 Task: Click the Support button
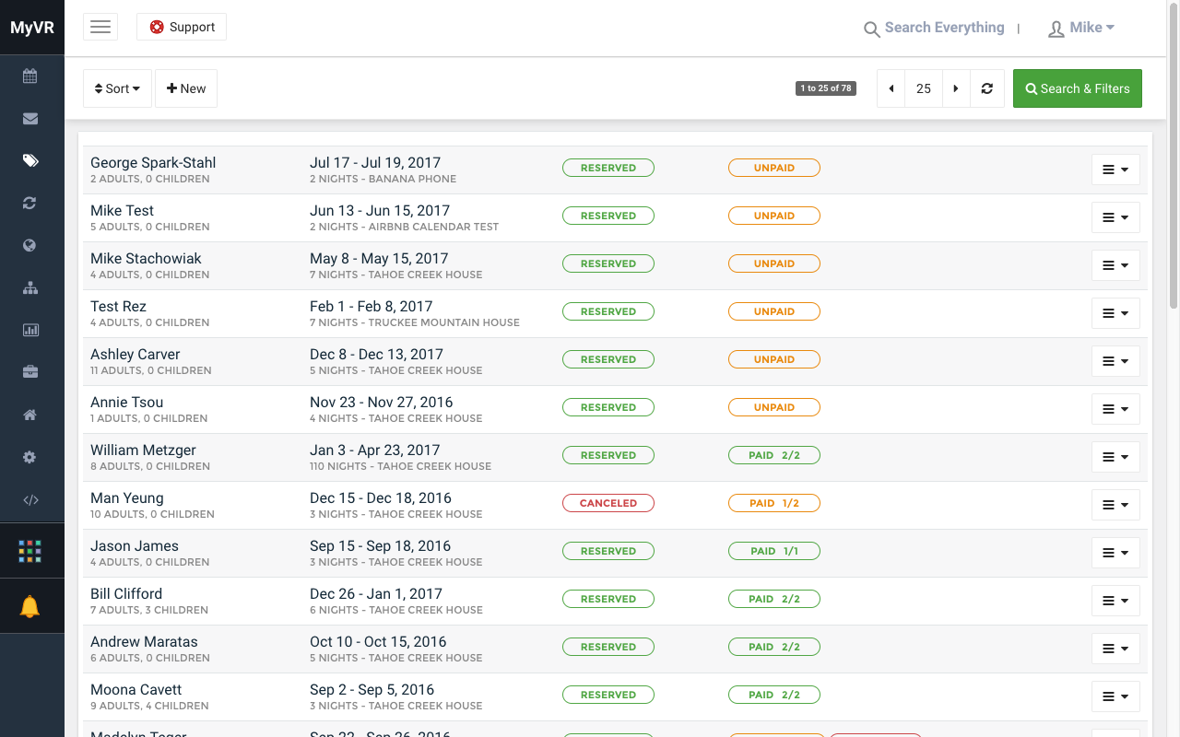182,27
